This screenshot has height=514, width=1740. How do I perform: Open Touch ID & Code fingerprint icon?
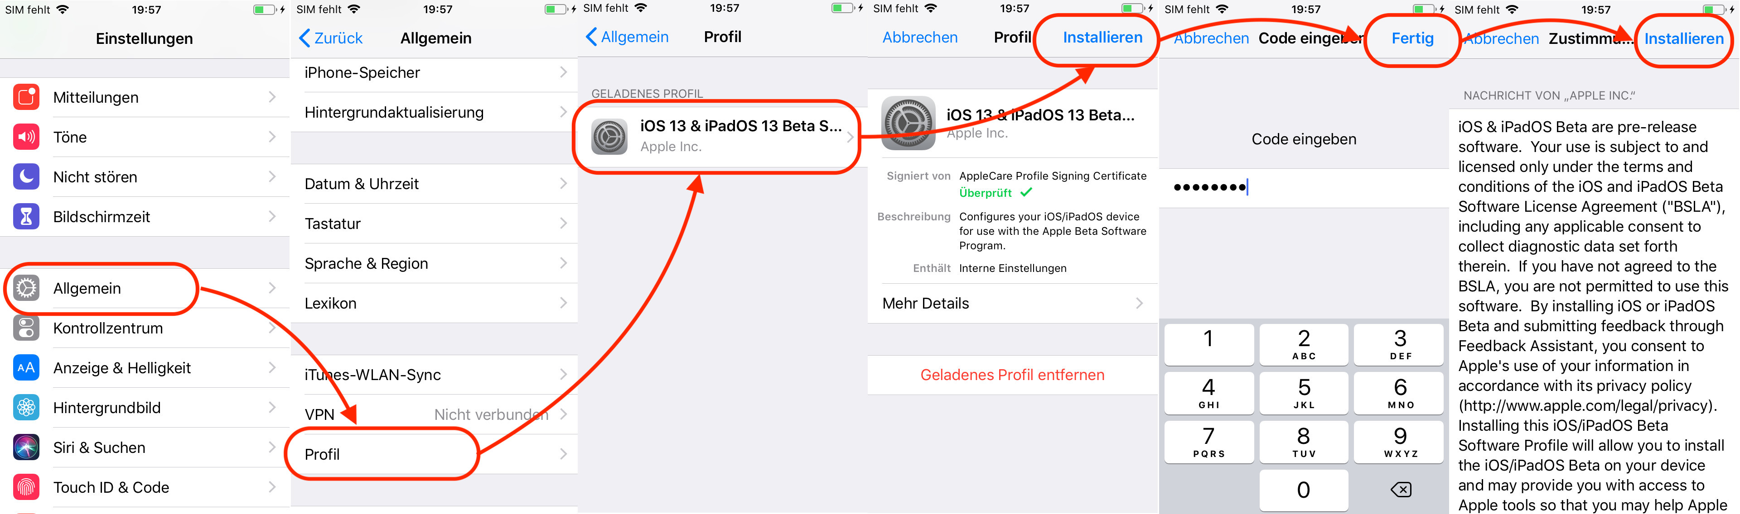(26, 487)
